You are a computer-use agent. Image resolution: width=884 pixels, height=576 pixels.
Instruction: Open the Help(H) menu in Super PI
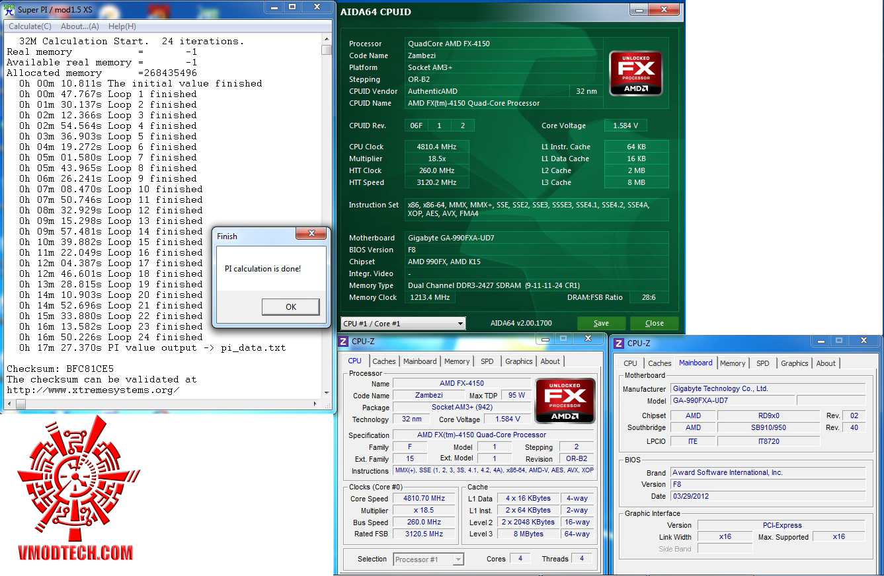[x=122, y=26]
